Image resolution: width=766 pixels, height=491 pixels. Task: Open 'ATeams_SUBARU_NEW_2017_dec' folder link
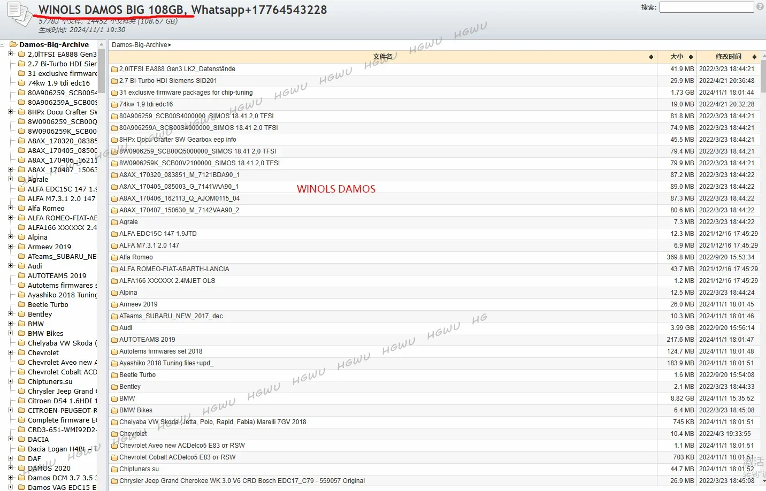point(171,316)
